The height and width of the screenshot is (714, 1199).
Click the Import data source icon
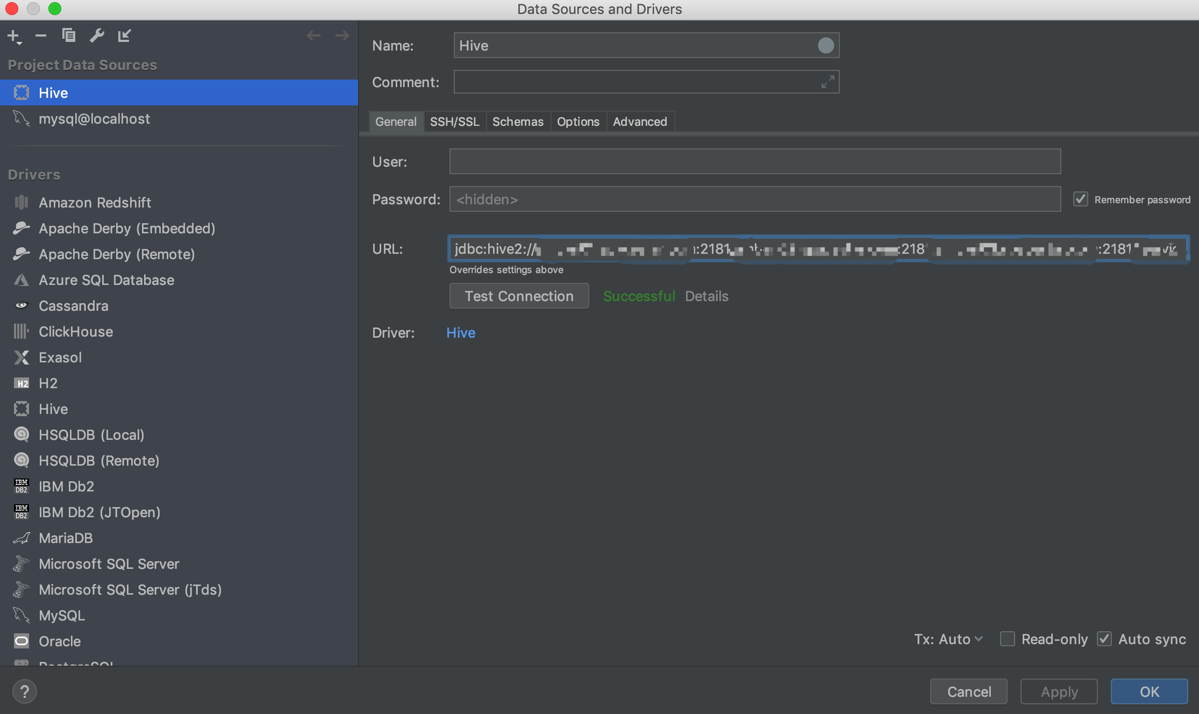(x=123, y=35)
